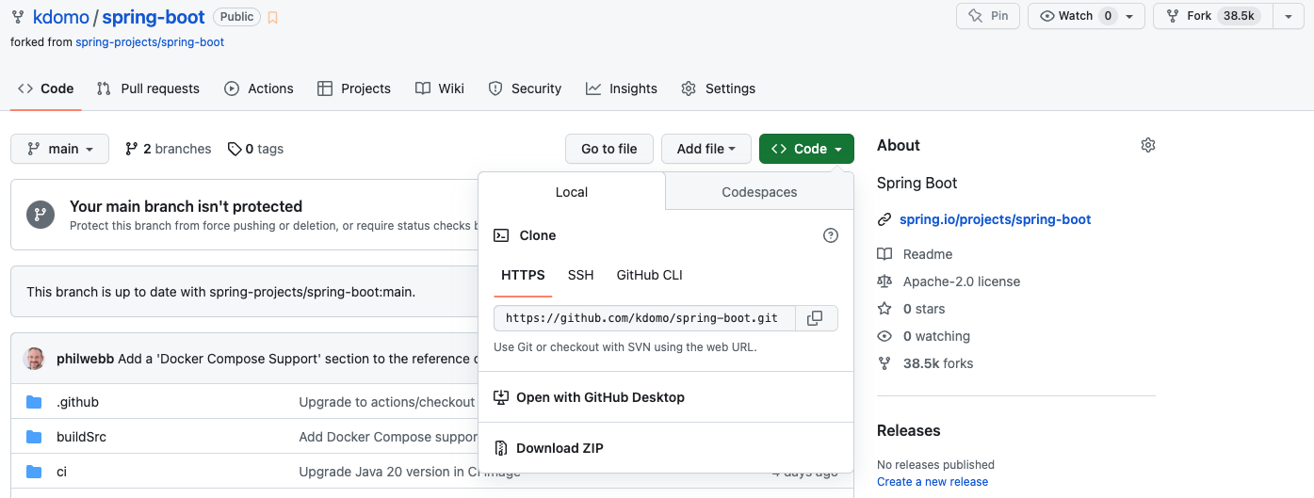Click the buildSrc folder icon
1314x498 pixels.
[34, 437]
